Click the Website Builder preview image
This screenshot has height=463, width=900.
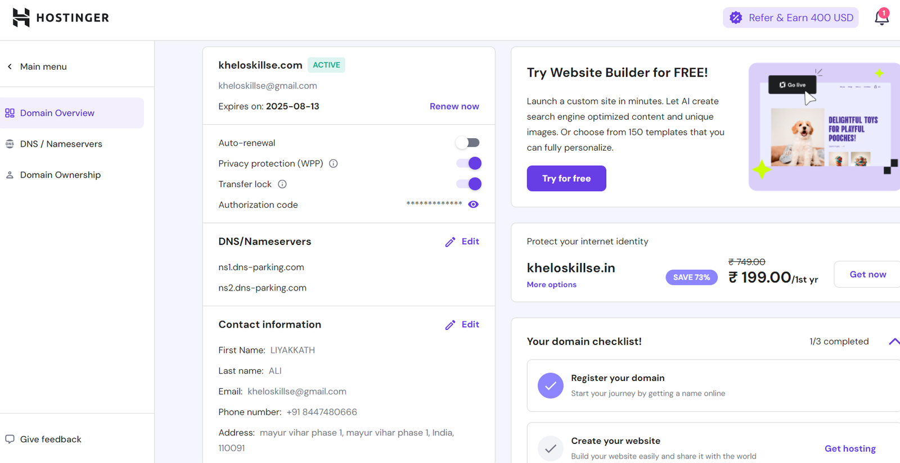point(823,127)
